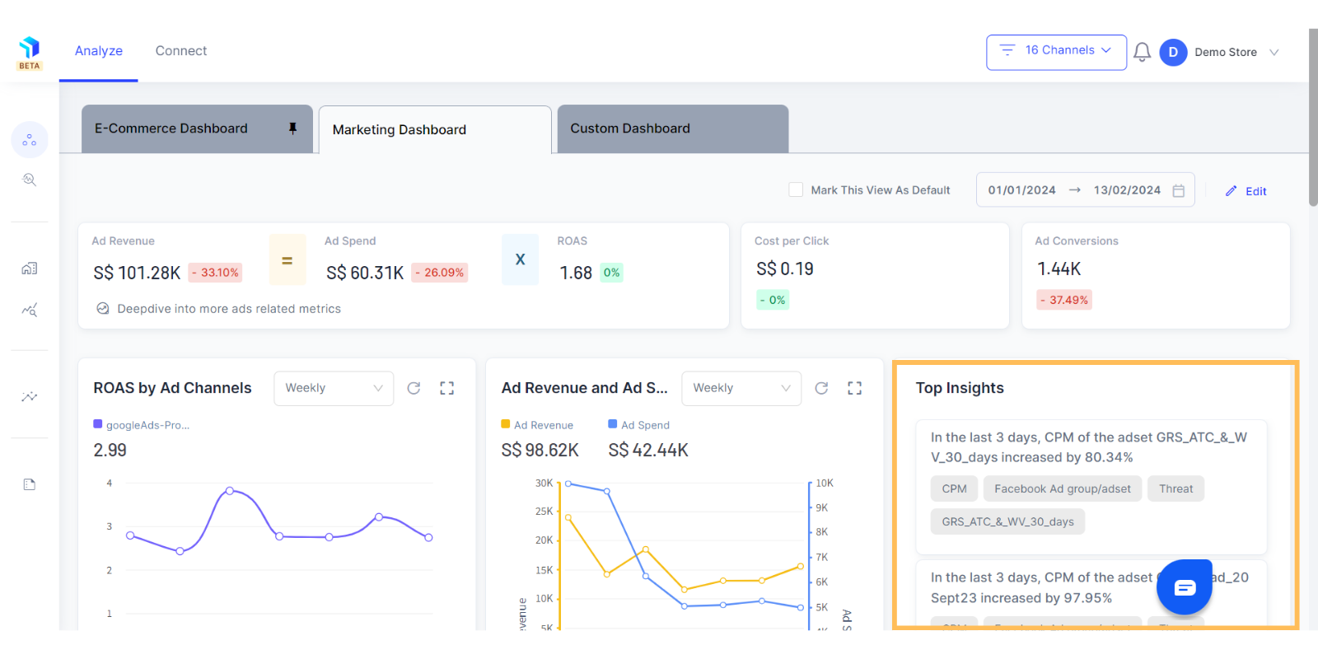Open Deepdive into more ads related metrics

coord(229,309)
